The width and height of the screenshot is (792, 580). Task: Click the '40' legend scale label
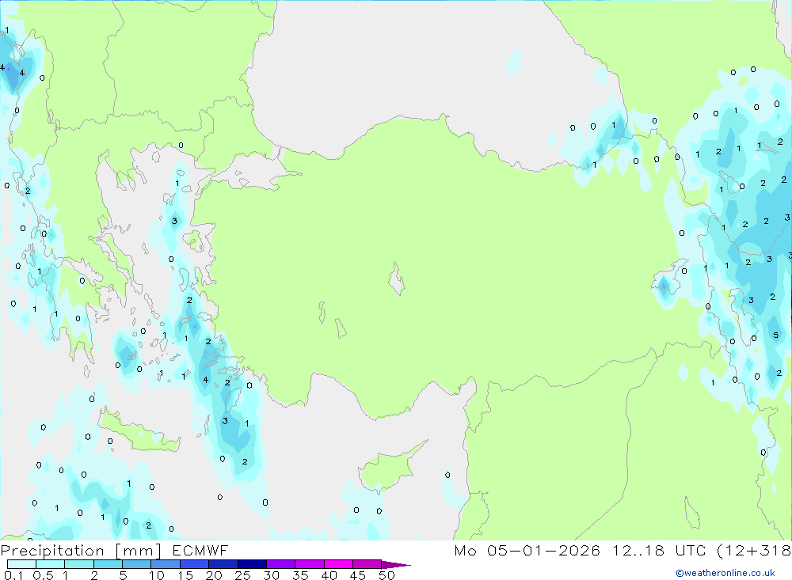pyautogui.click(x=329, y=575)
